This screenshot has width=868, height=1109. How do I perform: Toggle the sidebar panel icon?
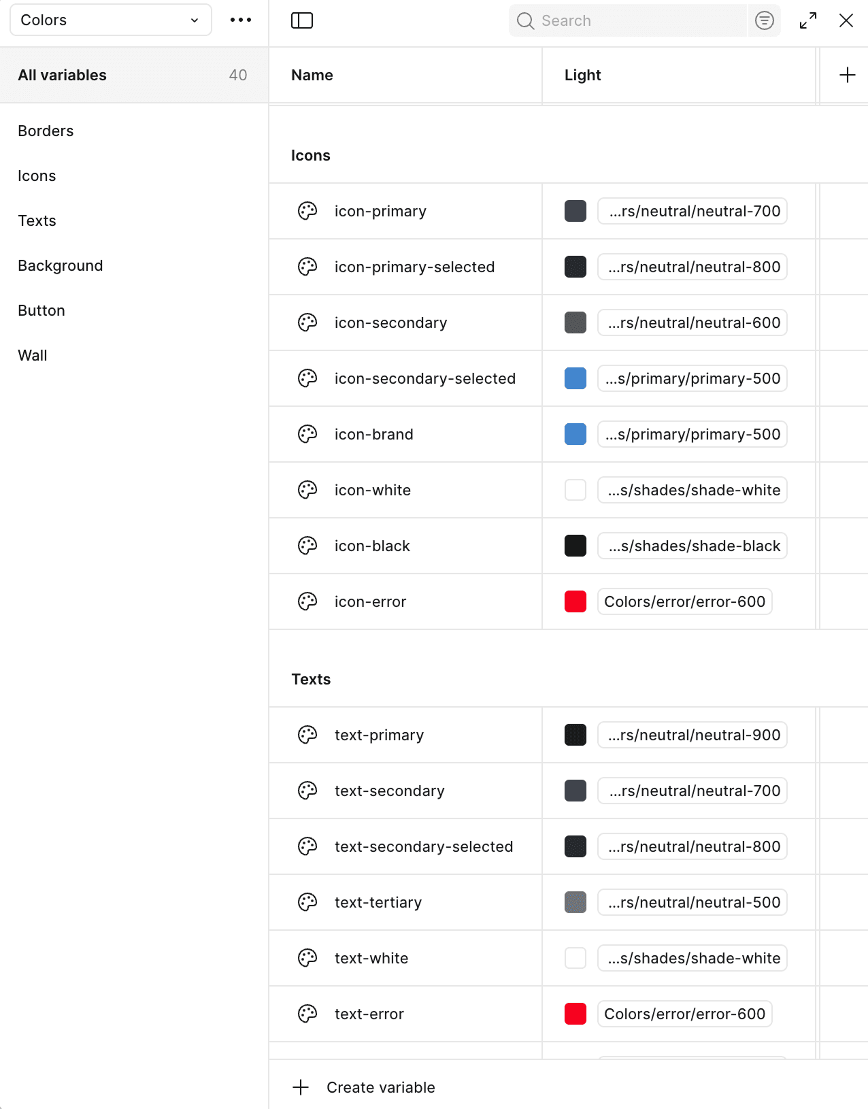[x=302, y=20]
